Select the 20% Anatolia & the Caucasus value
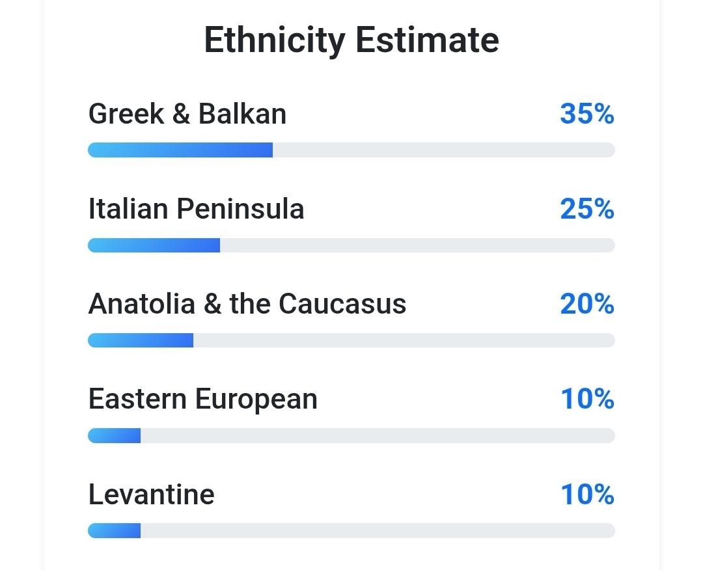This screenshot has height=570, width=703. (586, 304)
